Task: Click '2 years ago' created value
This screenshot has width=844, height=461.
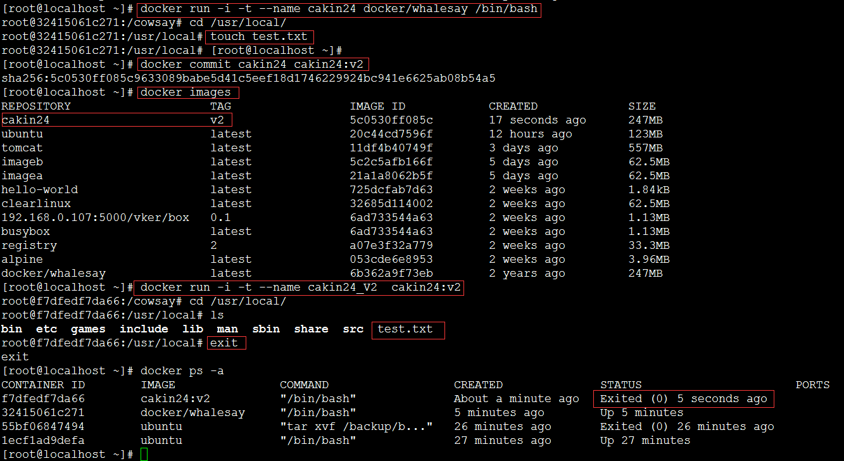Action: point(527,274)
